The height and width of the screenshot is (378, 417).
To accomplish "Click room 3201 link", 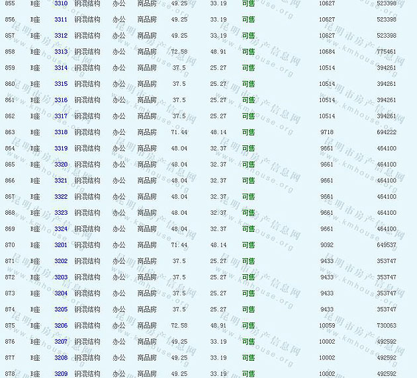I will click(x=61, y=245).
